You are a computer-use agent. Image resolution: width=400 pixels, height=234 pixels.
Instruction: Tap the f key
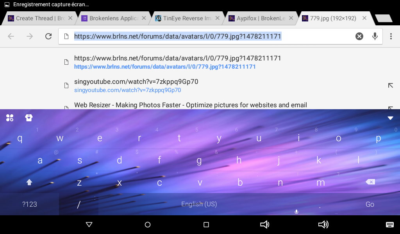(x=159, y=160)
